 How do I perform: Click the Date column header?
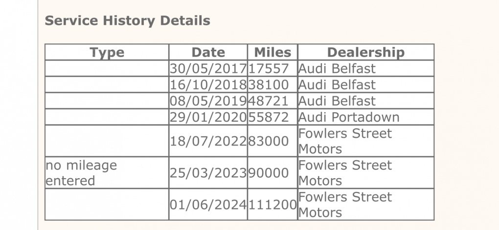[x=208, y=53]
